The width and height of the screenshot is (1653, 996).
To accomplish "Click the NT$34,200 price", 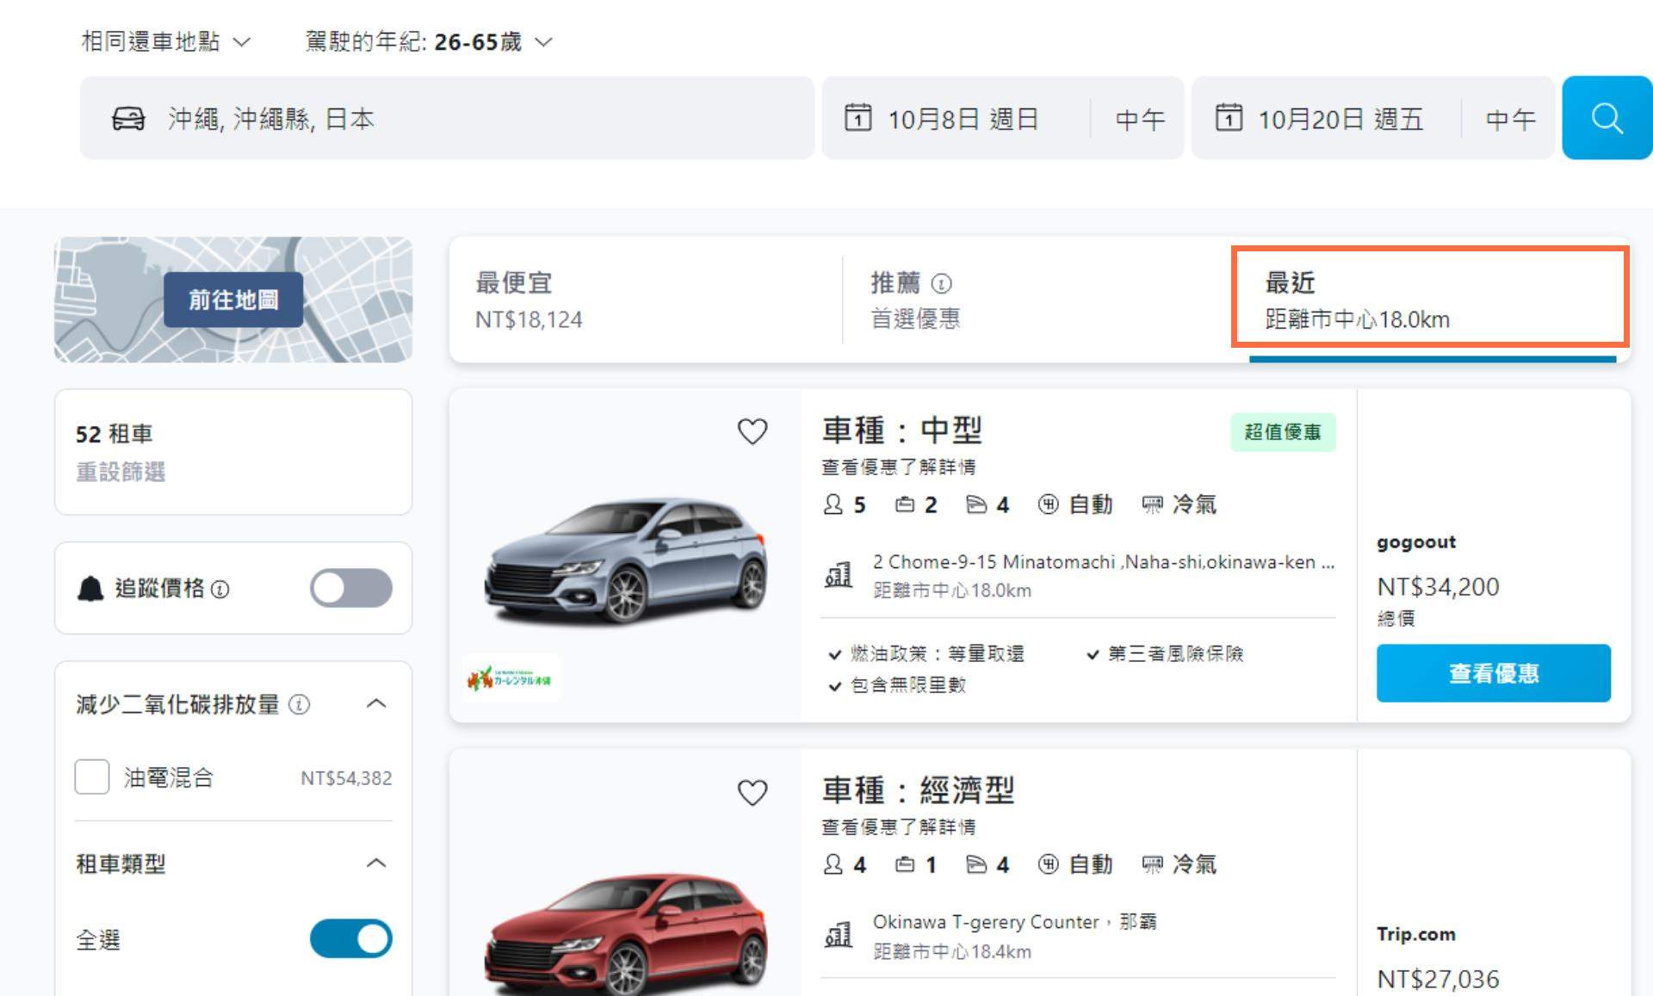I will click(x=1438, y=587).
